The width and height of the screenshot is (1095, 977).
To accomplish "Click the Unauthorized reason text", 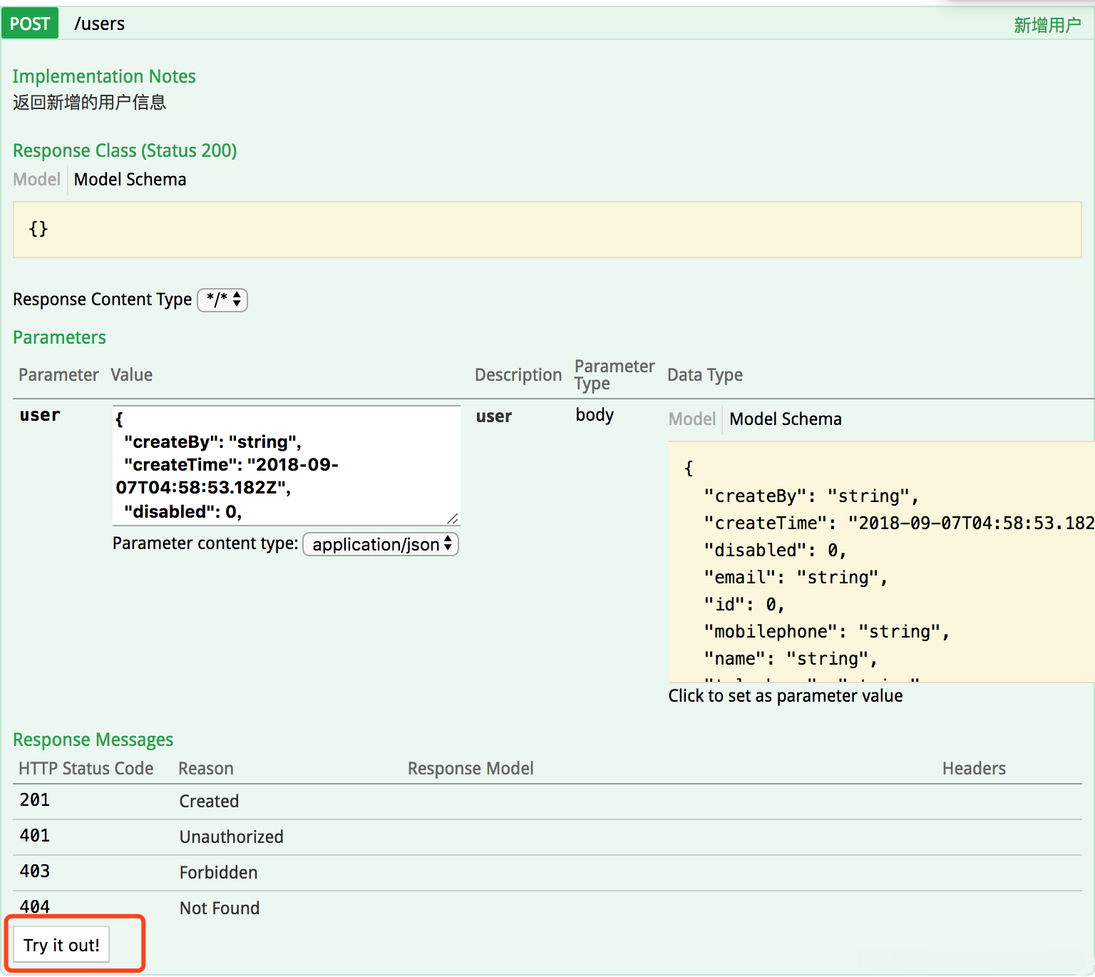I will tap(231, 837).
